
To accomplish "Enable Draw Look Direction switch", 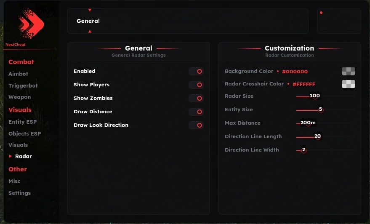I will (x=196, y=125).
